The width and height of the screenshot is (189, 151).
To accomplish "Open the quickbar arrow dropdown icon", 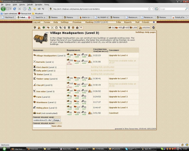I will pyautogui.click(x=81, y=28).
